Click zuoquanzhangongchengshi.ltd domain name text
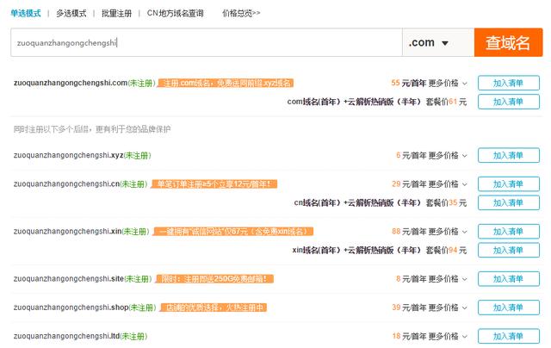 pos(66,337)
